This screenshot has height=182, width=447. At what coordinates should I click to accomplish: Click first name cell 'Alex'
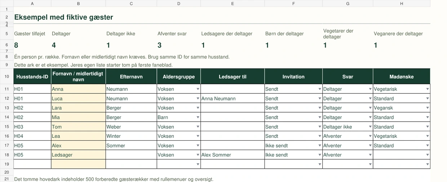coord(79,146)
